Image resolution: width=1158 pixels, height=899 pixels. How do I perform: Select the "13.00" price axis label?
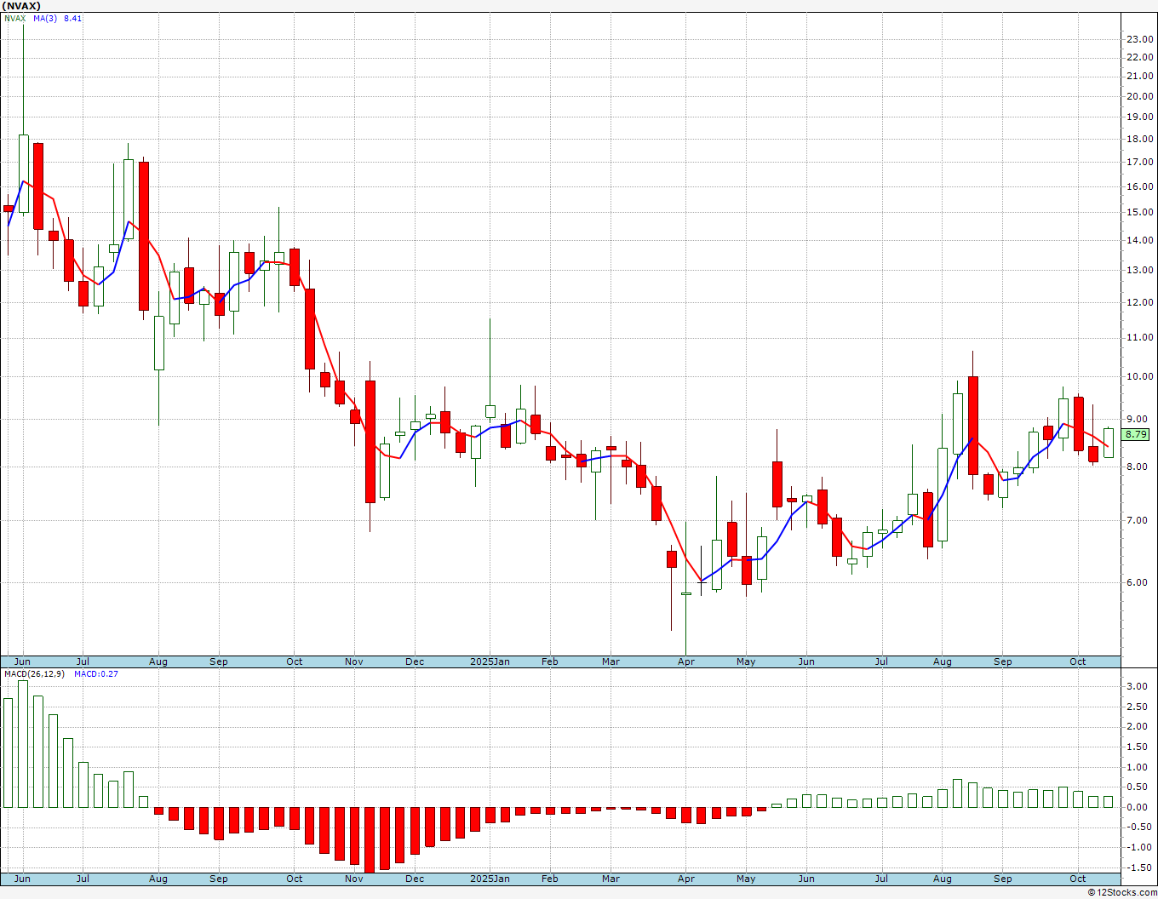click(x=1139, y=270)
